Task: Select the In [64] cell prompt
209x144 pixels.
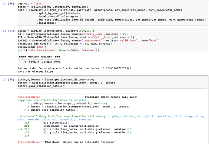Action: point(9,31)
